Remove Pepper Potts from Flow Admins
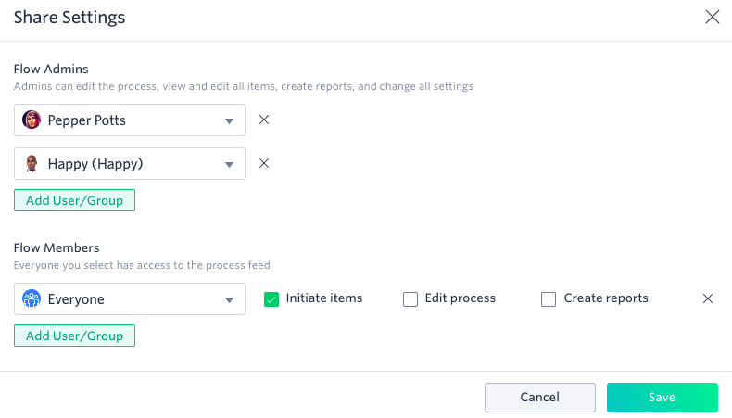 coord(264,120)
